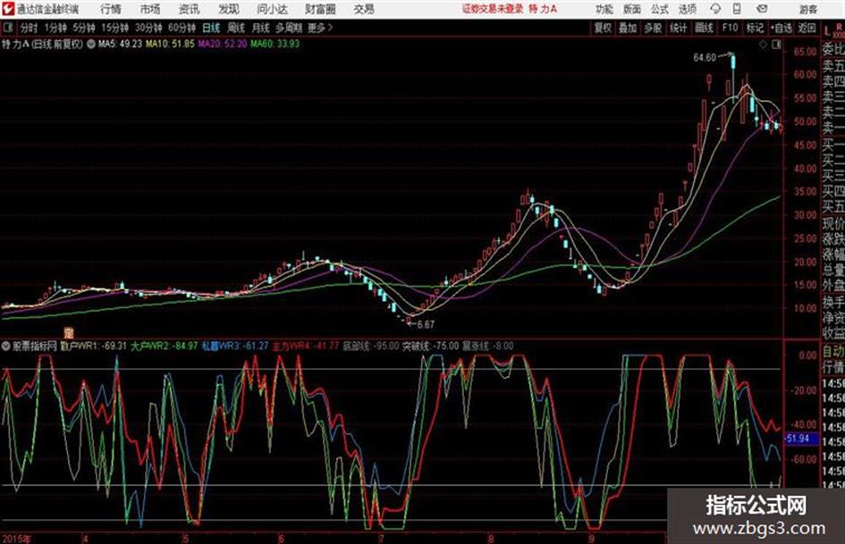Click the small R icon at top right
The height and width of the screenshot is (544, 845).
839,26
